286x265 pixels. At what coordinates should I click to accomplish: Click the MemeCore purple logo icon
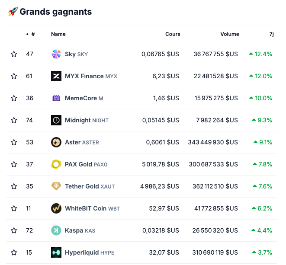(x=56, y=98)
